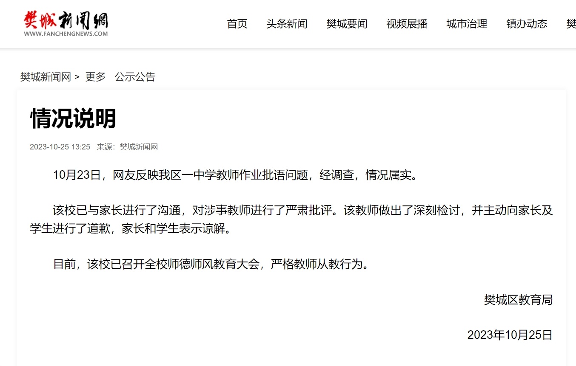Click the WWW.FANCHENGNEWS.COM URL under logo
This screenshot has width=576, height=366.
click(66, 34)
